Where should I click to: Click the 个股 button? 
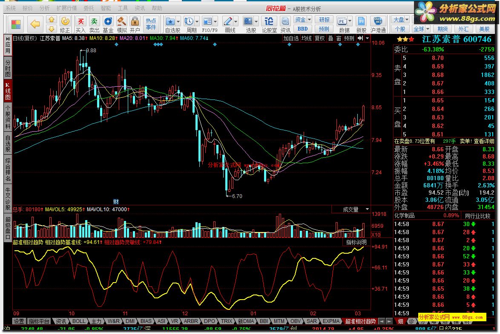[x=400, y=29]
